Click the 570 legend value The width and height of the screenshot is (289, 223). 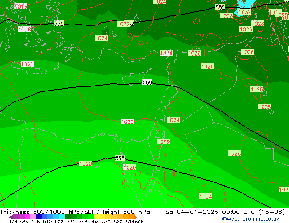pos(106,221)
